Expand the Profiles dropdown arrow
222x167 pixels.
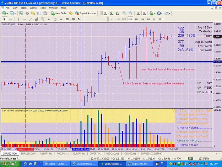(x=15, y=14)
